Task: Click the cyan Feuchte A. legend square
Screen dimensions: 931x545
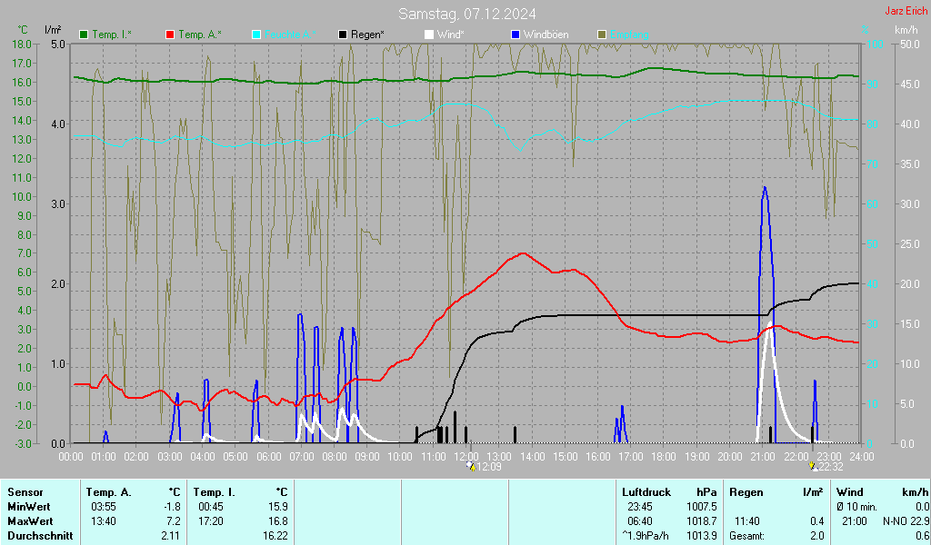Action: coord(256,35)
